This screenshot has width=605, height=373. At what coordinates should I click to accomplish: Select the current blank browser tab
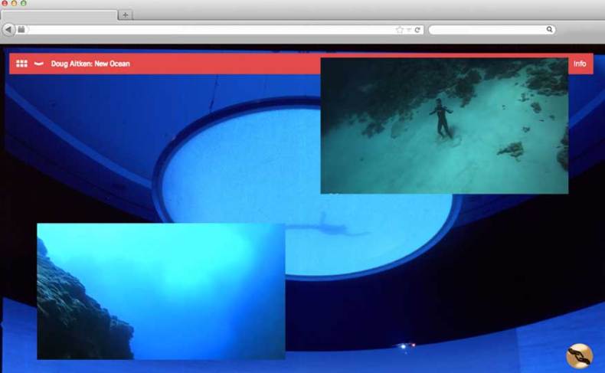click(59, 15)
